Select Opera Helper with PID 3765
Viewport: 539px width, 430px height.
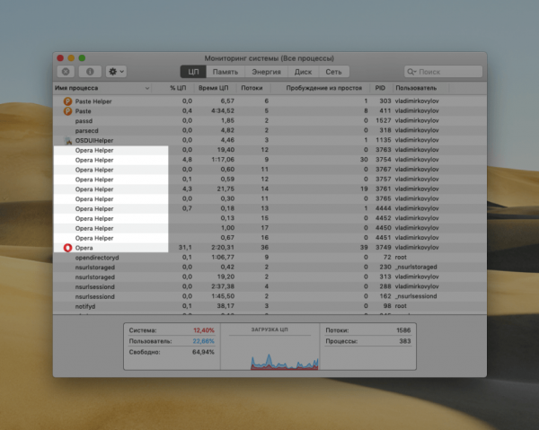tap(269, 199)
